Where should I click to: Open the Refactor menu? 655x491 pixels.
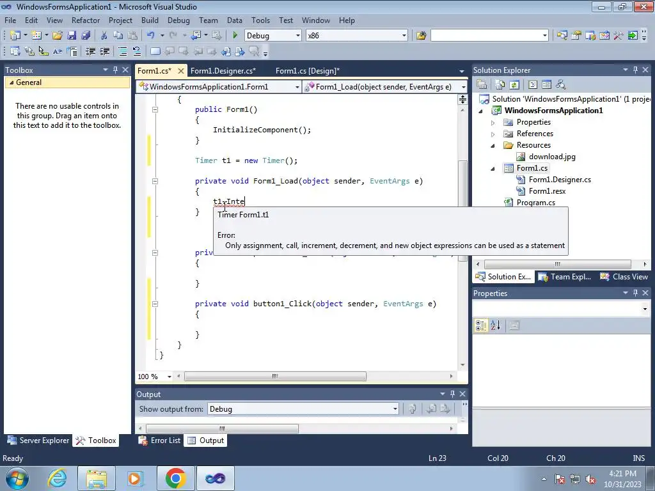point(86,20)
